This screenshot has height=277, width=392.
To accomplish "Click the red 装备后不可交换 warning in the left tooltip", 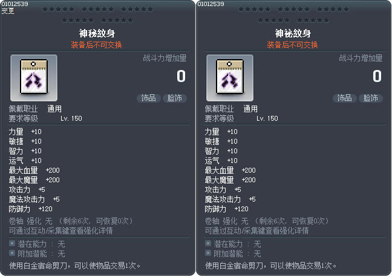I will point(97,45).
